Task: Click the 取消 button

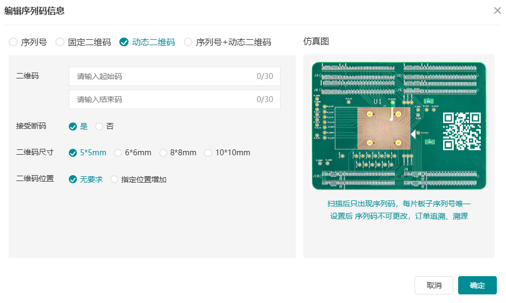Action: 434,285
